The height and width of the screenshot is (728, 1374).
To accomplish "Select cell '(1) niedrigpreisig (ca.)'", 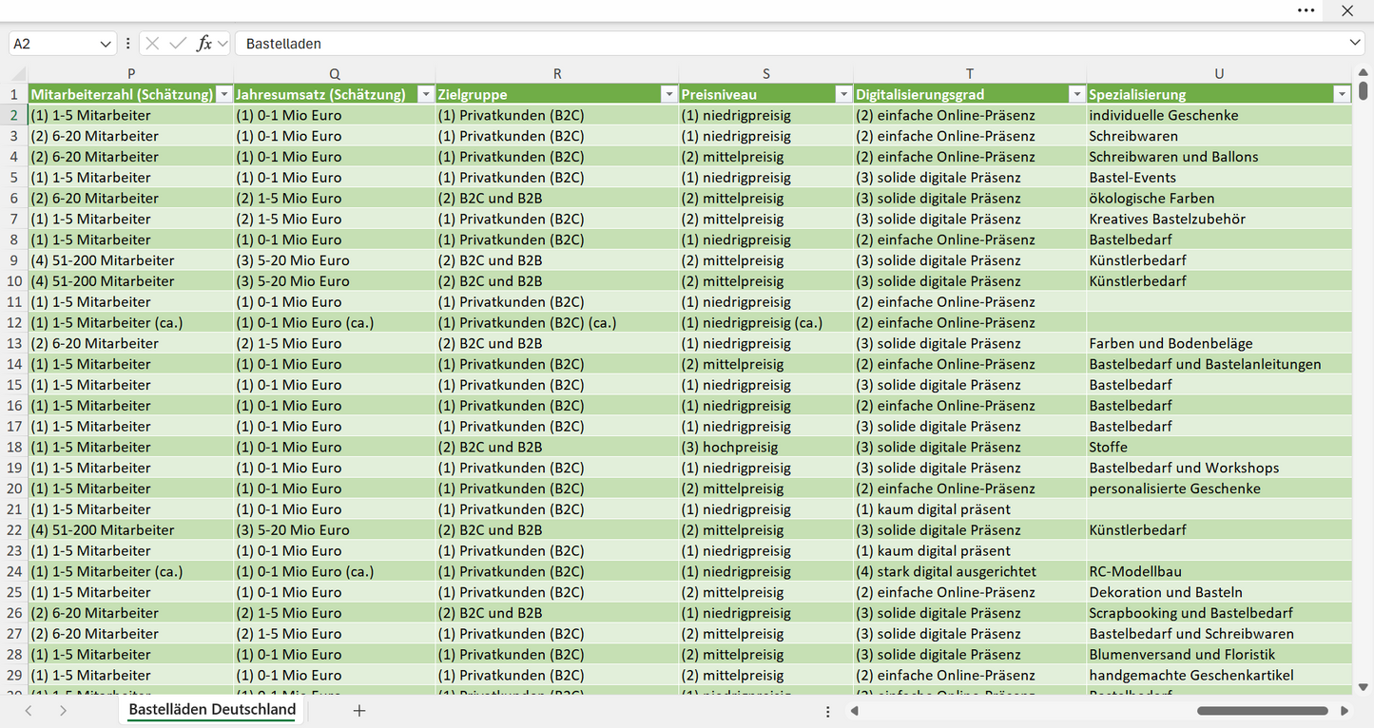I will 766,322.
